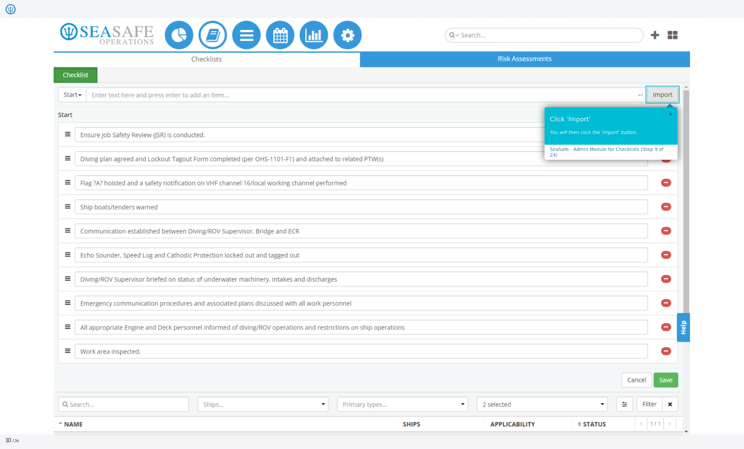Remove 'Flag ?A? hoisted' checklist item

point(666,183)
